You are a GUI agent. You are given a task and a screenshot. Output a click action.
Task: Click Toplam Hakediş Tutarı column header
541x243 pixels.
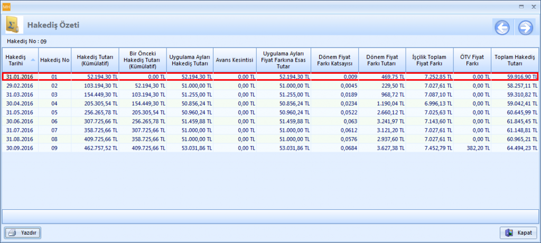pos(515,60)
